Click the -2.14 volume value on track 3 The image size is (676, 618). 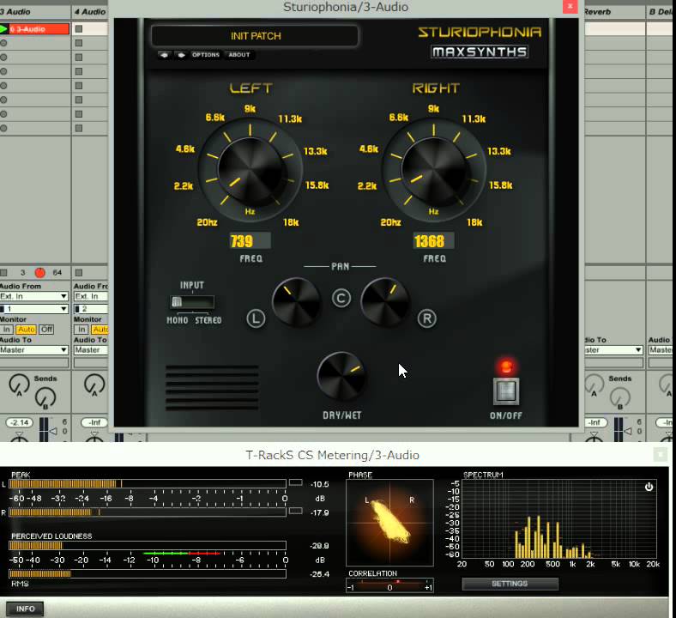coord(20,422)
